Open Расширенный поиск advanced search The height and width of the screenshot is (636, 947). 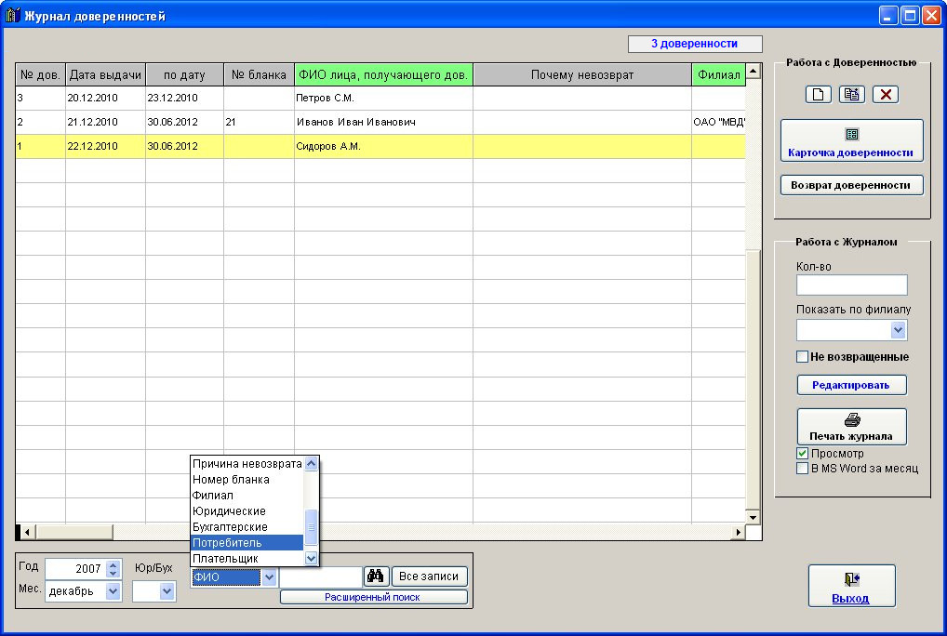coord(373,597)
